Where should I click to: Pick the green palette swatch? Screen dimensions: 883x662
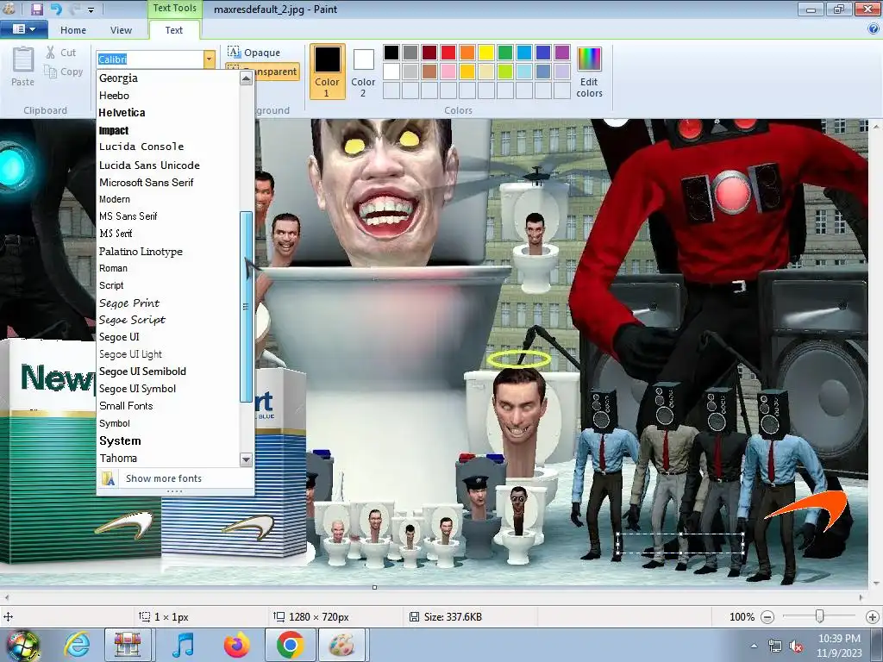pyautogui.click(x=505, y=53)
